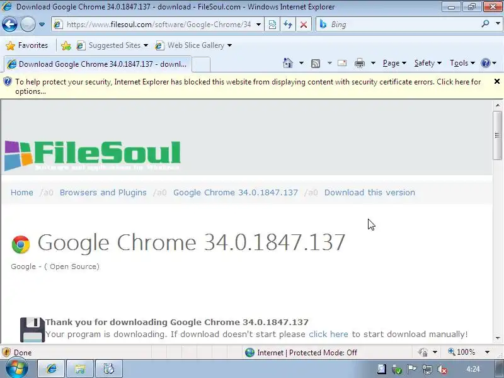The height and width of the screenshot is (378, 504).
Task: Click Internet Protected Mode Off zone
Action: (x=301, y=353)
